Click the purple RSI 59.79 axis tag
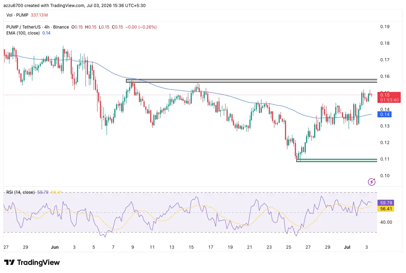Screen dimensions: 406x273 click(x=386, y=203)
